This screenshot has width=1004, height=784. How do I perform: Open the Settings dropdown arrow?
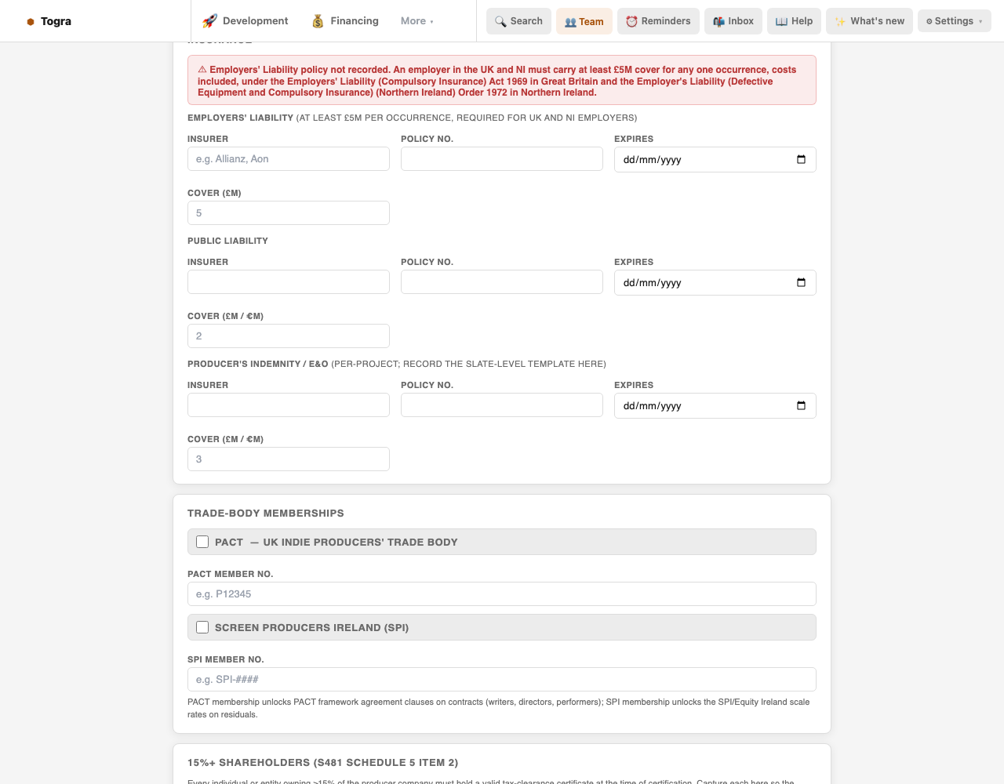980,22
